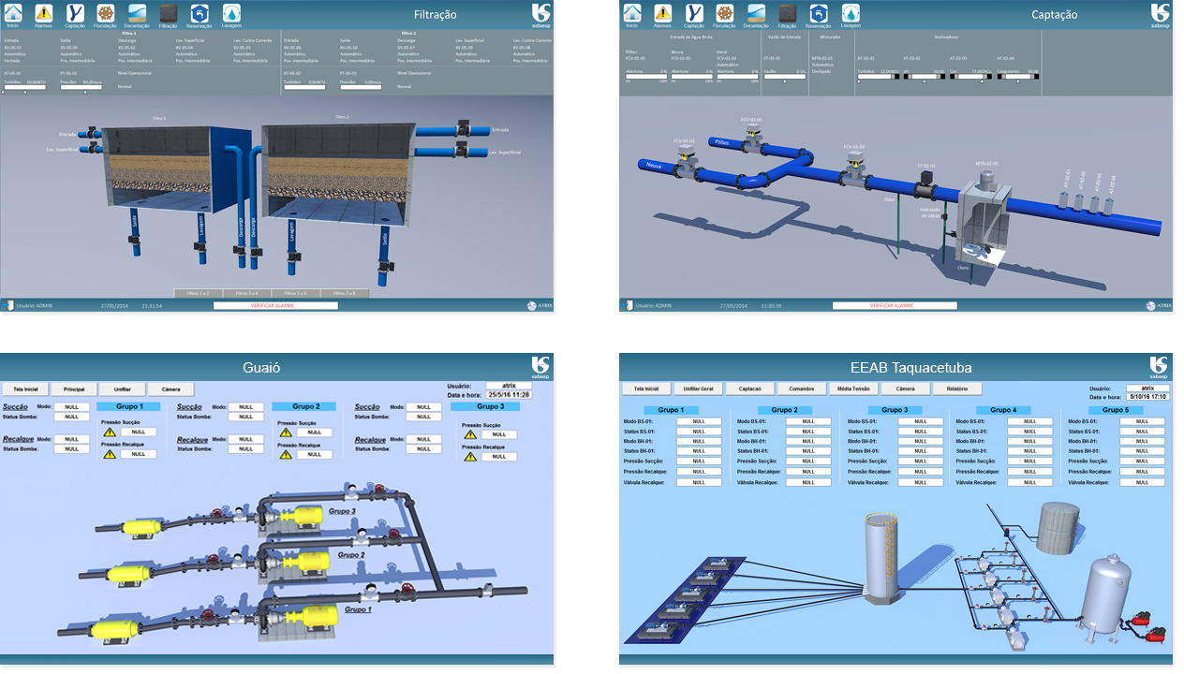
Task: Click Usuário field in Guaió screen
Action: pos(508,385)
